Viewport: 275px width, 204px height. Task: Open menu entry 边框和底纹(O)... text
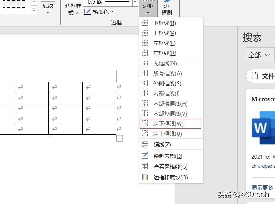(x=173, y=178)
